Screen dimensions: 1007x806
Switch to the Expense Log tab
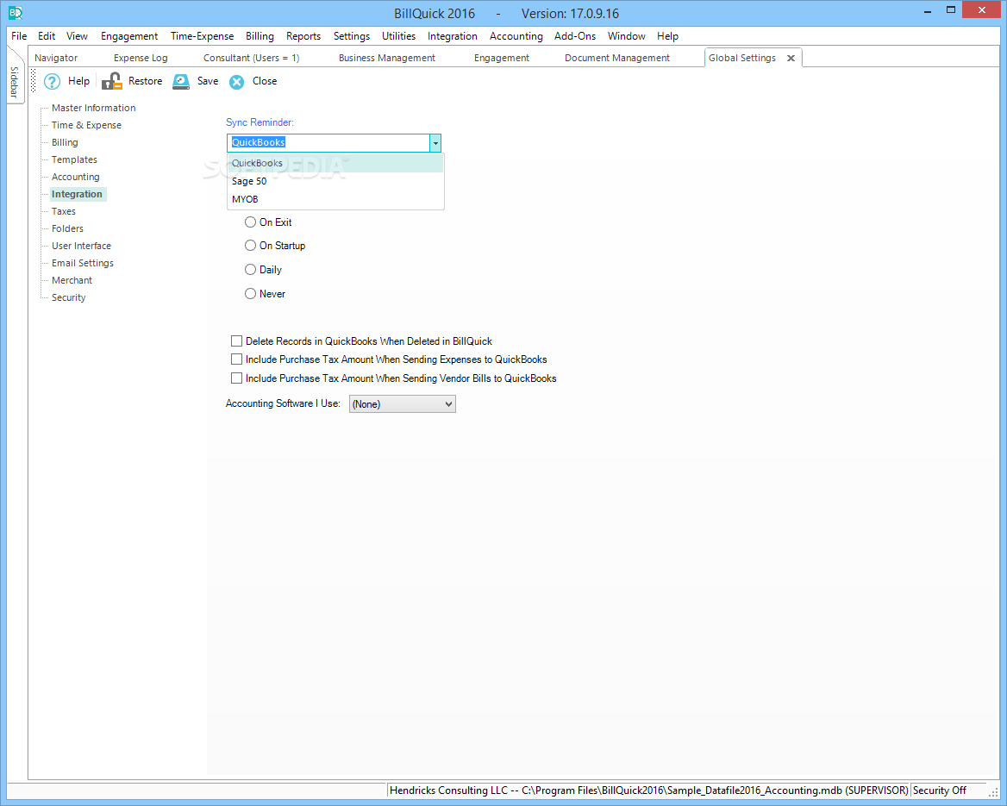click(x=141, y=58)
